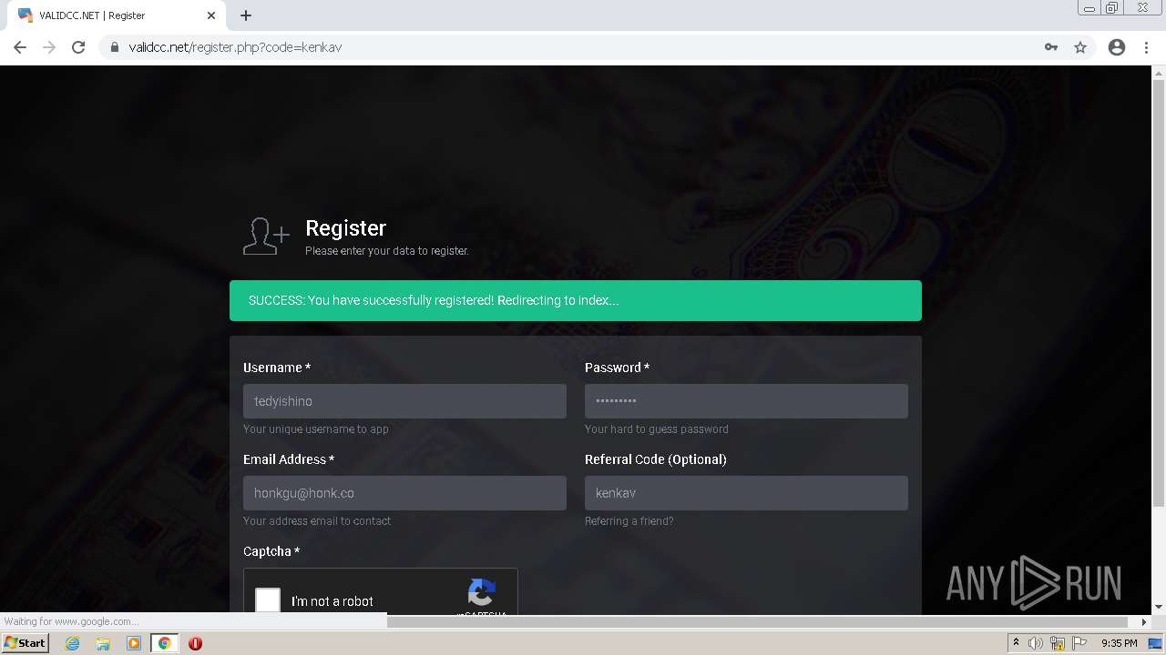Click the green SUCCESS notification banner

[576, 300]
